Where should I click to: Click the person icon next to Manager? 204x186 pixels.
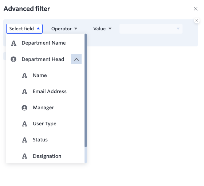tap(24, 108)
